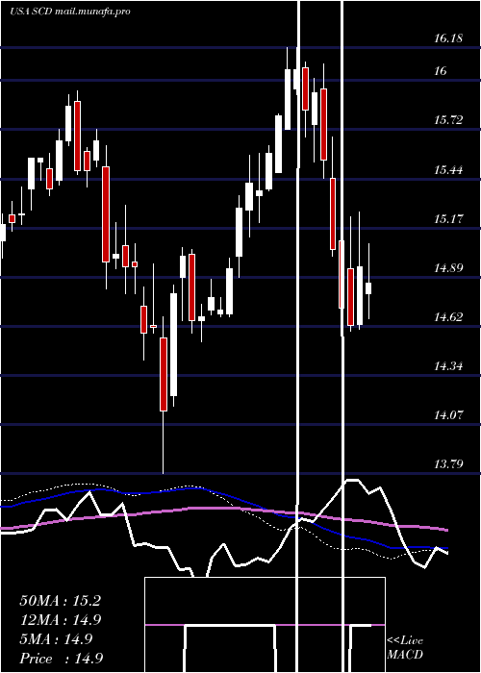Click the 14.89 price axis label
Image resolution: width=481 pixels, height=673 pixels.
coord(448,268)
